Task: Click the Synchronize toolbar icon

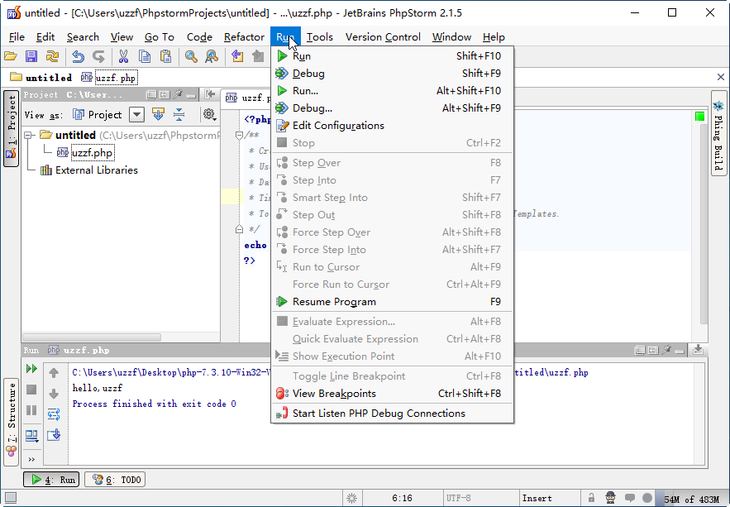Action: [x=52, y=57]
